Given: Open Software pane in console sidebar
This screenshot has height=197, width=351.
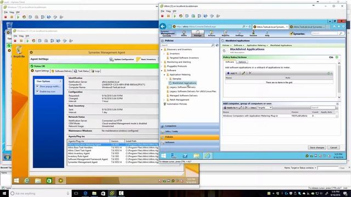Looking at the screenshot, I should pyautogui.click(x=190, y=142).
